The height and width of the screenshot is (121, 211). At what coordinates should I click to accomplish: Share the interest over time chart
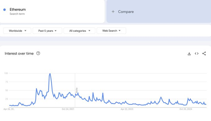(204, 53)
